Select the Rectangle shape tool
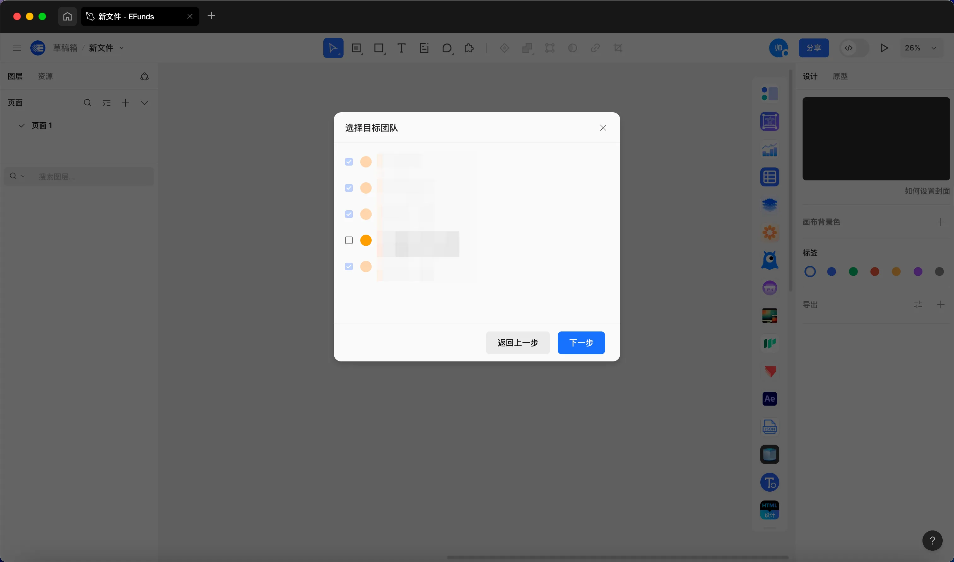This screenshot has width=954, height=562. (x=379, y=48)
